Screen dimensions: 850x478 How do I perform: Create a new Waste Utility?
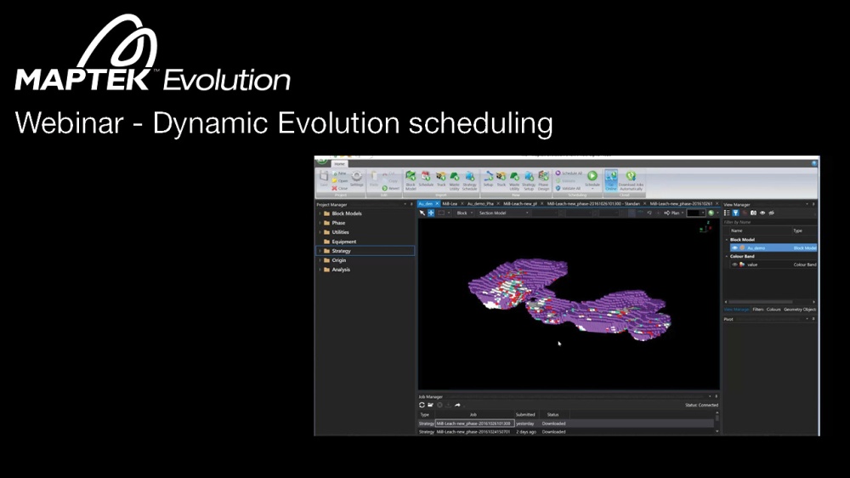(x=514, y=180)
